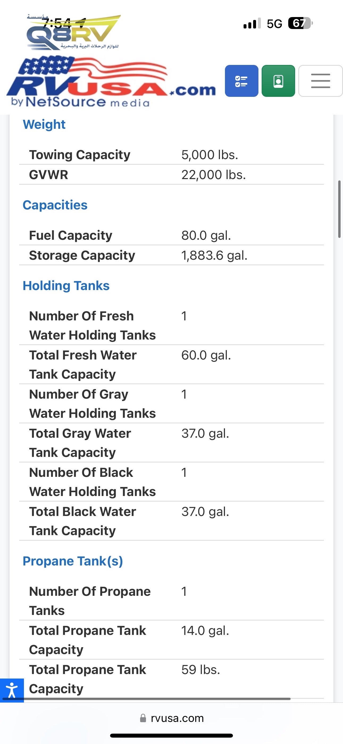Tap the 1,883.6 gal. Storage Capacity value
Viewport: 343px width, 744px height.
tap(214, 255)
